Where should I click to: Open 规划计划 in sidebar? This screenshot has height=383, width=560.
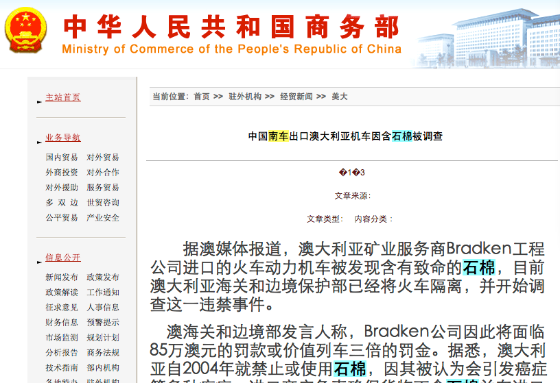[x=103, y=337]
